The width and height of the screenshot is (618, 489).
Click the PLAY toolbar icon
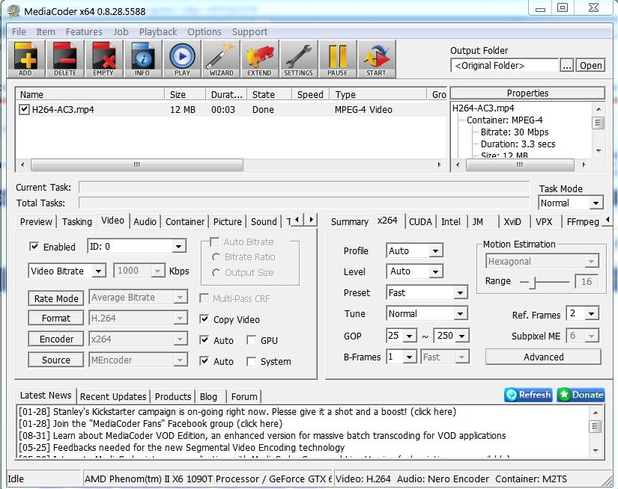182,59
